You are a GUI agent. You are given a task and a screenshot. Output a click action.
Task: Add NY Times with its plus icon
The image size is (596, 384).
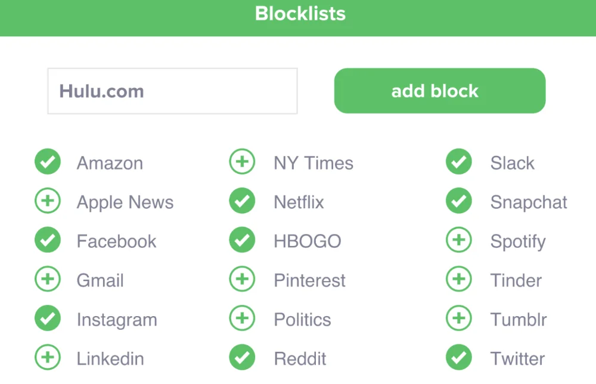[242, 162]
